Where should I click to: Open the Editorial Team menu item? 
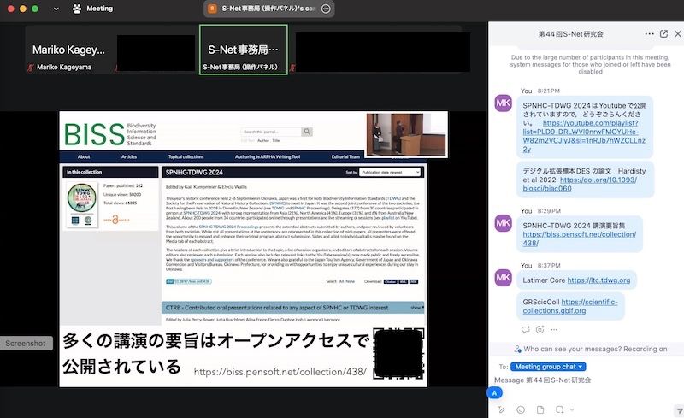tap(345, 156)
